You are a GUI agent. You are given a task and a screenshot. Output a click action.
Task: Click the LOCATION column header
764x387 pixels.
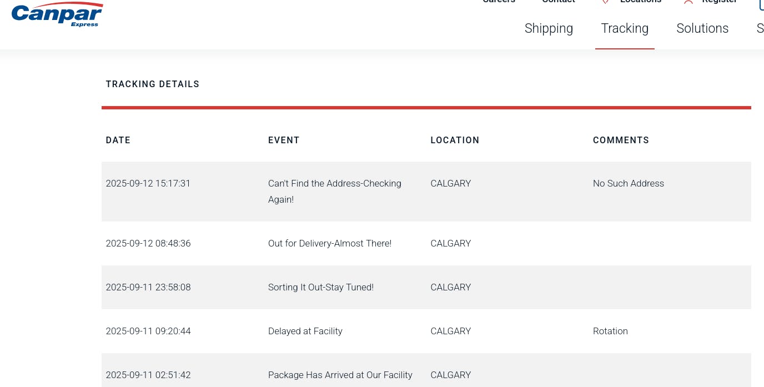pos(455,140)
